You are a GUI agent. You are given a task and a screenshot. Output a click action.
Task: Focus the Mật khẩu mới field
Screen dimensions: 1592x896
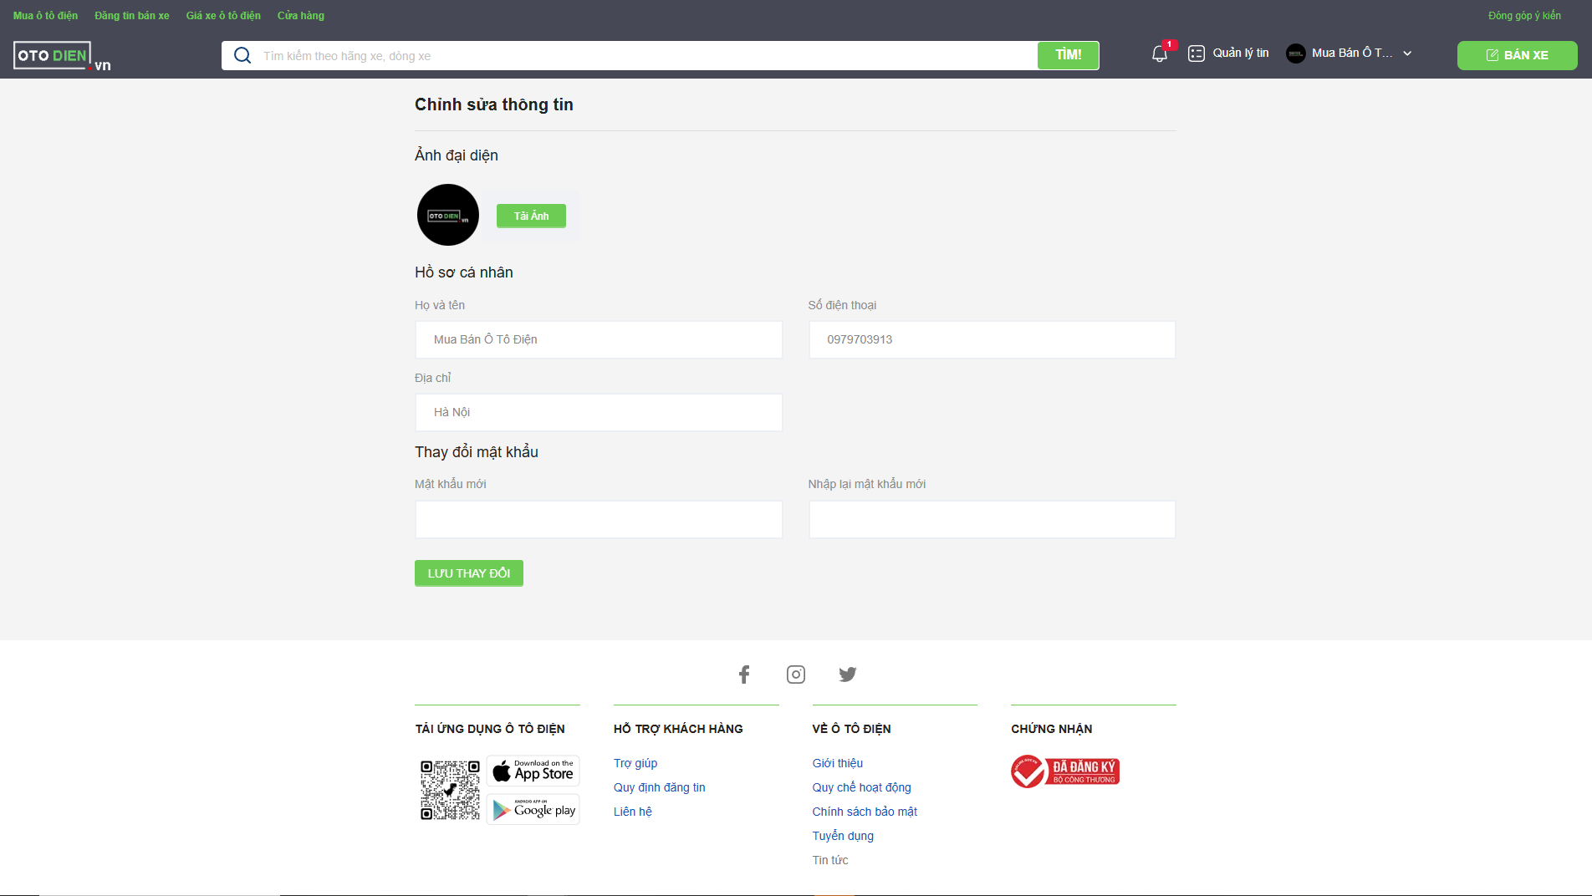tap(599, 520)
